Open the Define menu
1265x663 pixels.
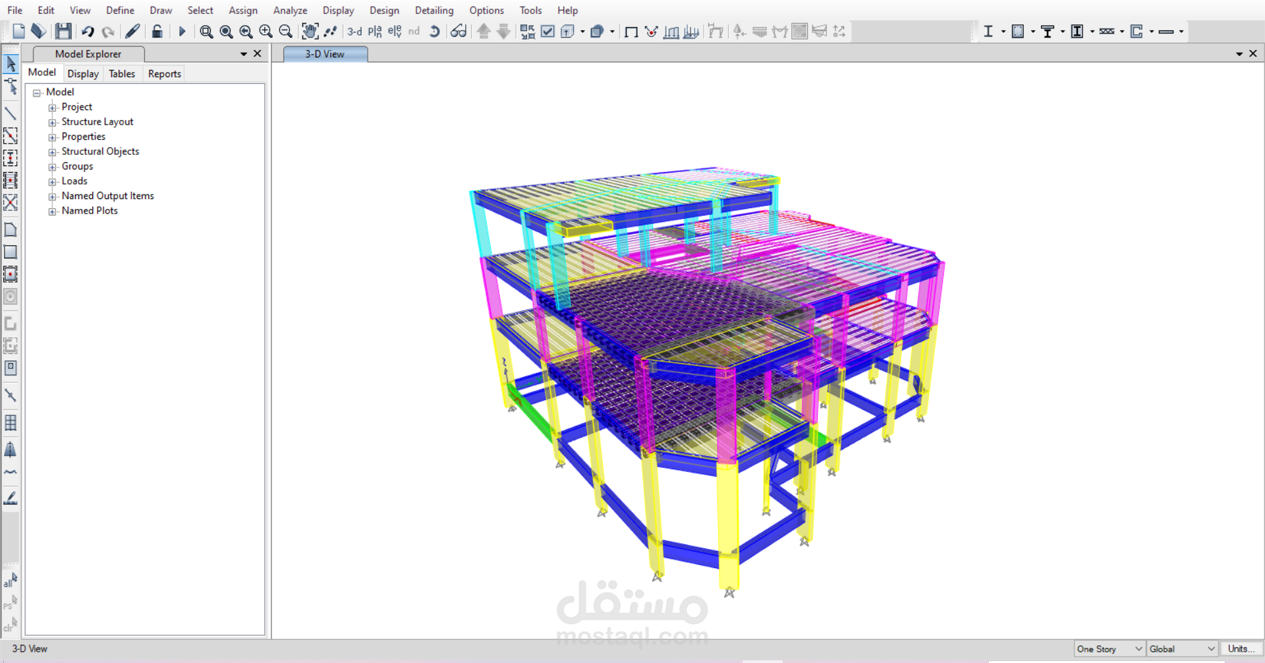point(120,11)
